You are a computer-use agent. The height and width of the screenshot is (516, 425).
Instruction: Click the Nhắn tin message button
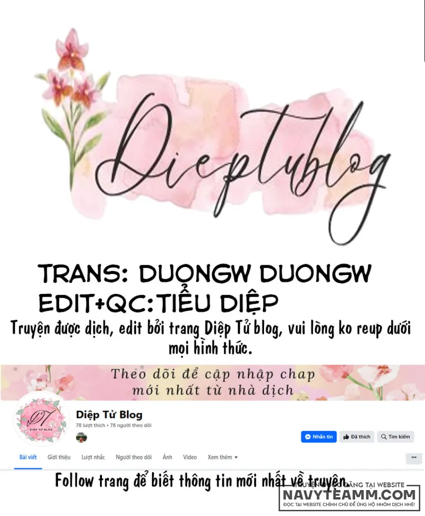point(319,437)
